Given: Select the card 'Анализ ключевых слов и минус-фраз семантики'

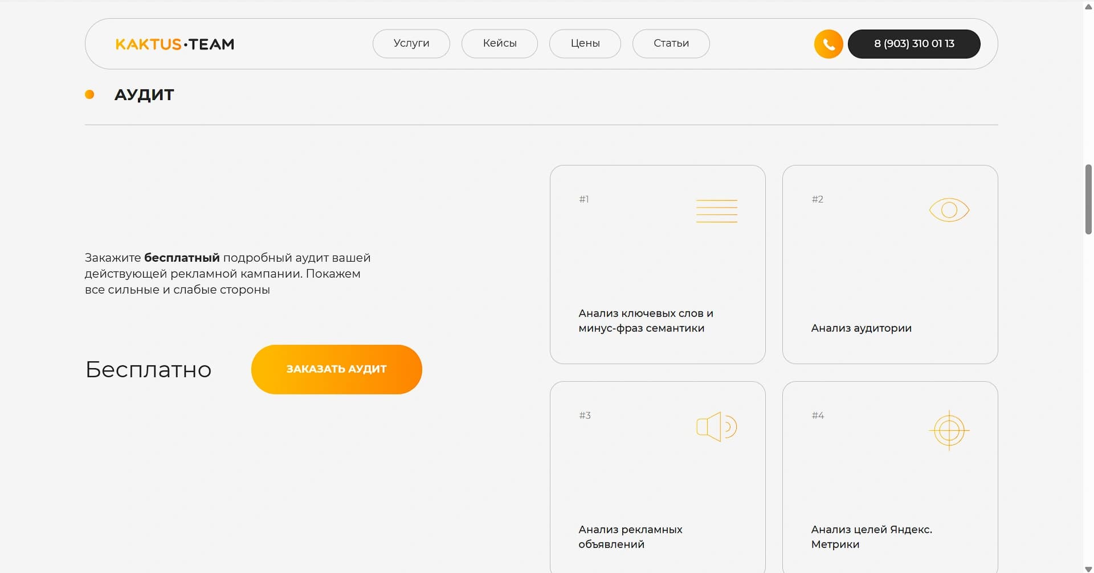Looking at the screenshot, I should (657, 263).
